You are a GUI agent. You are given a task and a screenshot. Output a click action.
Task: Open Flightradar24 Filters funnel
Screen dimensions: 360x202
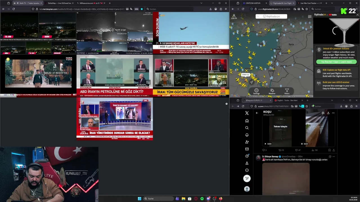point(287,91)
